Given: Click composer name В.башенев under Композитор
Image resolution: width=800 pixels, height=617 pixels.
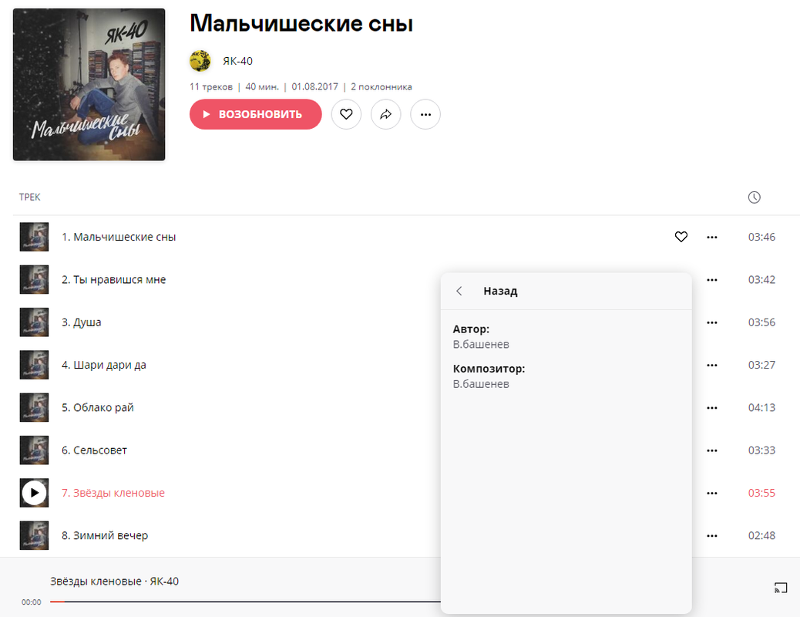Looking at the screenshot, I should [481, 384].
